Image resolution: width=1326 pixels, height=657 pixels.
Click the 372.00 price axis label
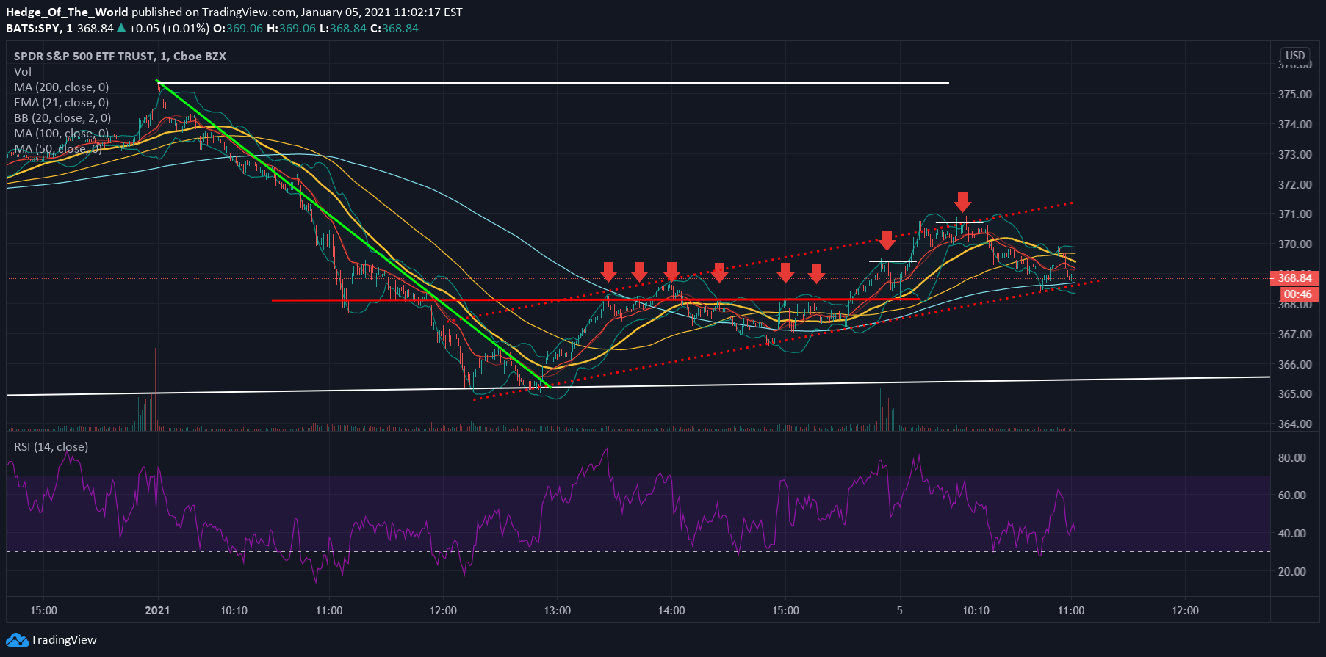coord(1294,184)
